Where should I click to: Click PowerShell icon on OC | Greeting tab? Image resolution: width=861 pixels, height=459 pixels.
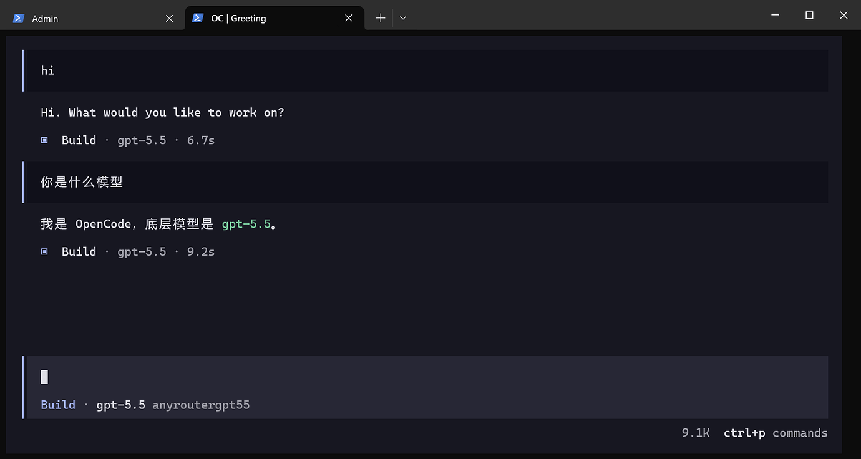pyautogui.click(x=198, y=18)
